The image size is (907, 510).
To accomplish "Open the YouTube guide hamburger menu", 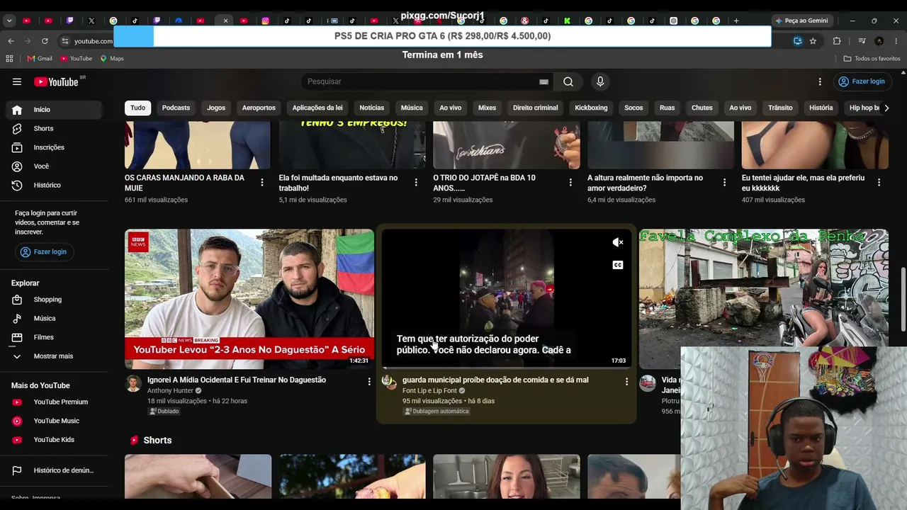I will click(x=17, y=81).
